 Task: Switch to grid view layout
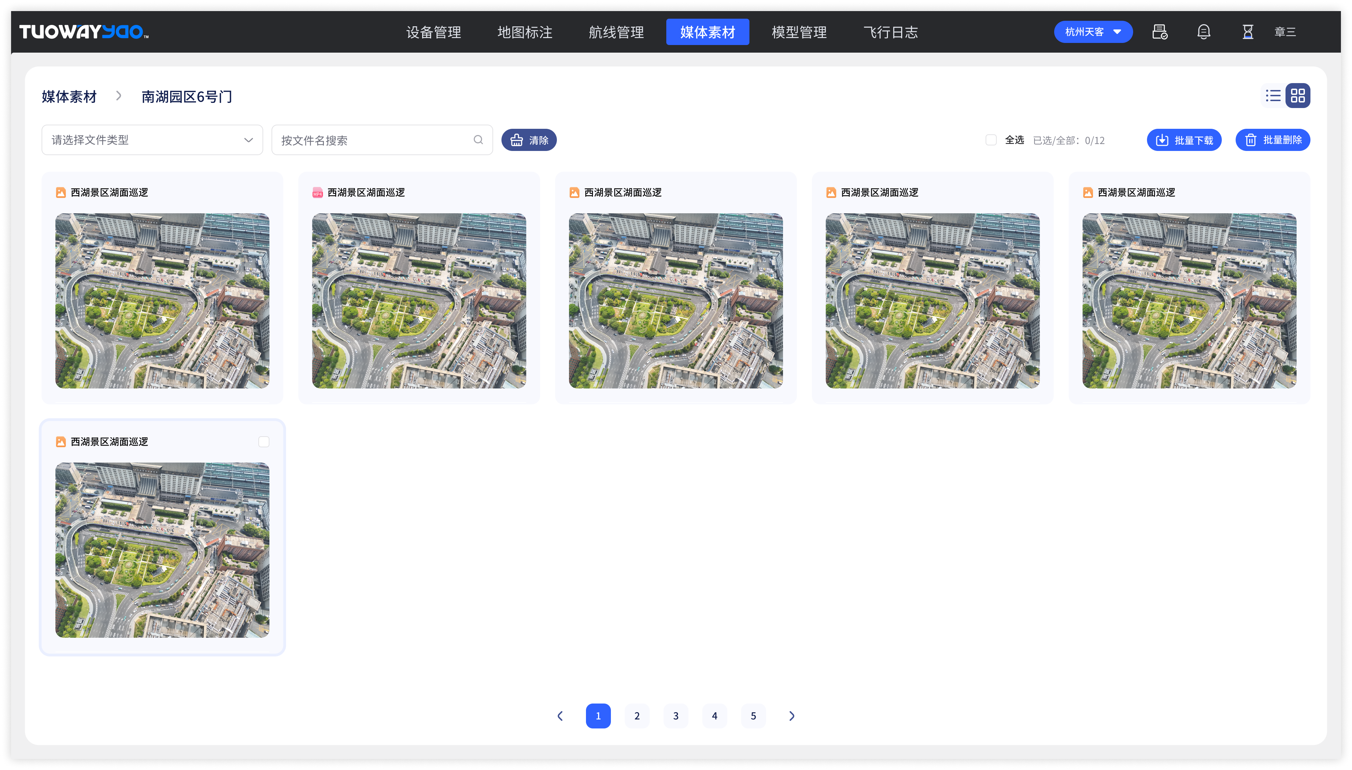tap(1298, 96)
